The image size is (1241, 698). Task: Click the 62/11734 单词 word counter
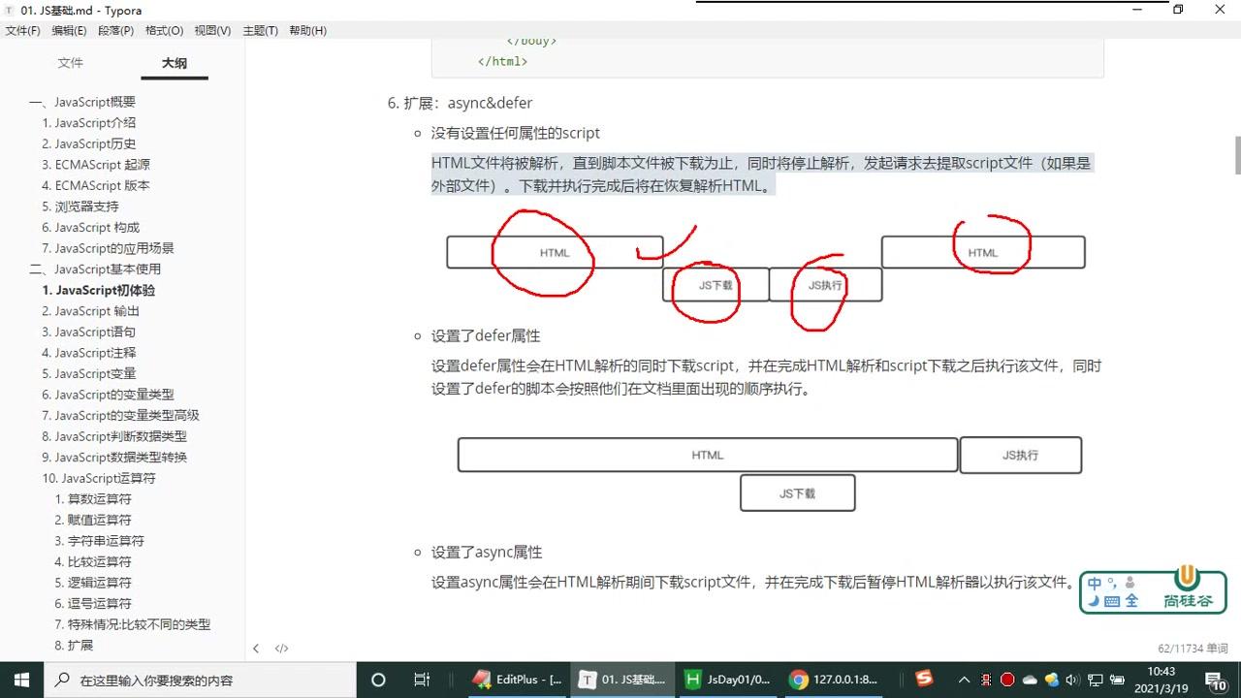click(x=1193, y=648)
